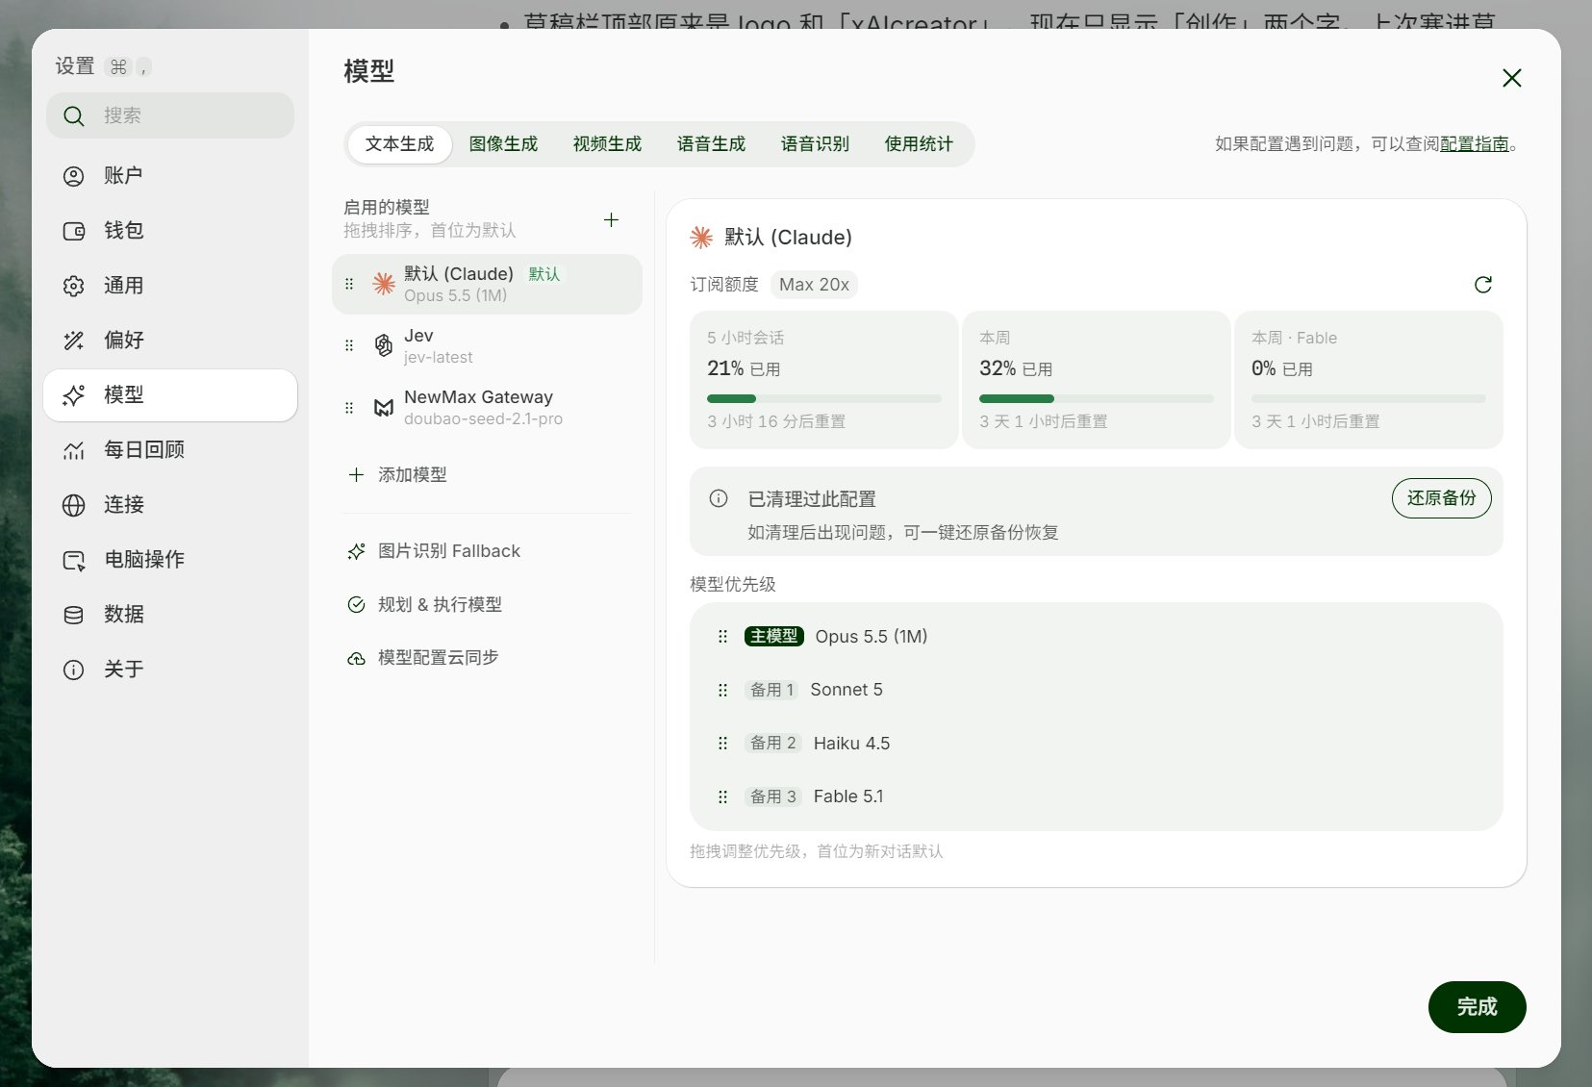Open 电脑操作 section
This screenshot has height=1087, width=1592.
pyautogui.click(x=170, y=560)
